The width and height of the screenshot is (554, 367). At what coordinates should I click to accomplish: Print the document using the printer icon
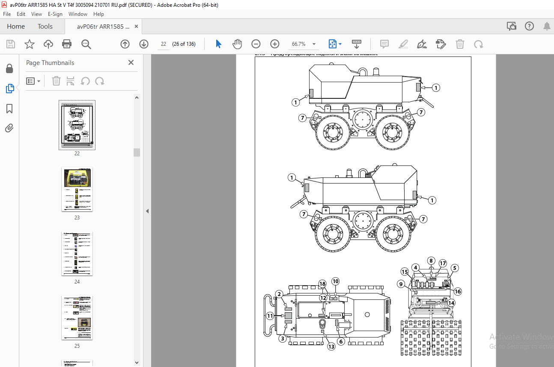click(67, 44)
